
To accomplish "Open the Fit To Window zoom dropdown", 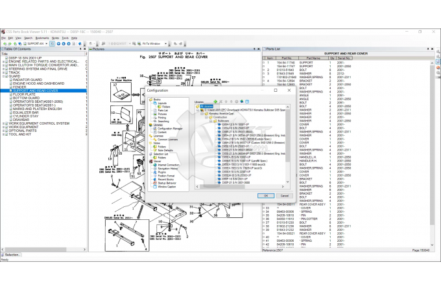I will (x=165, y=44).
